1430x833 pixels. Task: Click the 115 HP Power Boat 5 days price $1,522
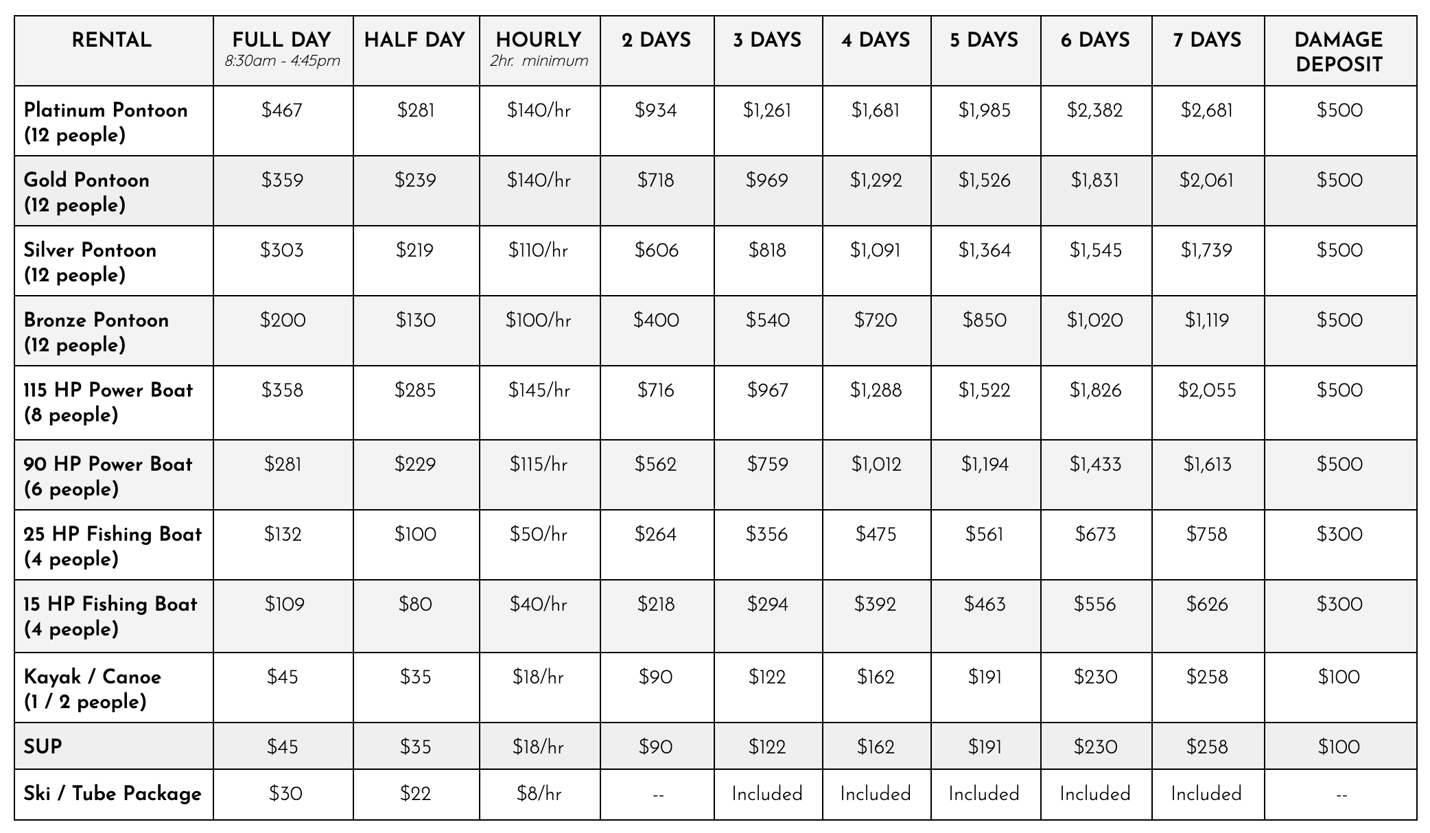pyautogui.click(x=985, y=390)
